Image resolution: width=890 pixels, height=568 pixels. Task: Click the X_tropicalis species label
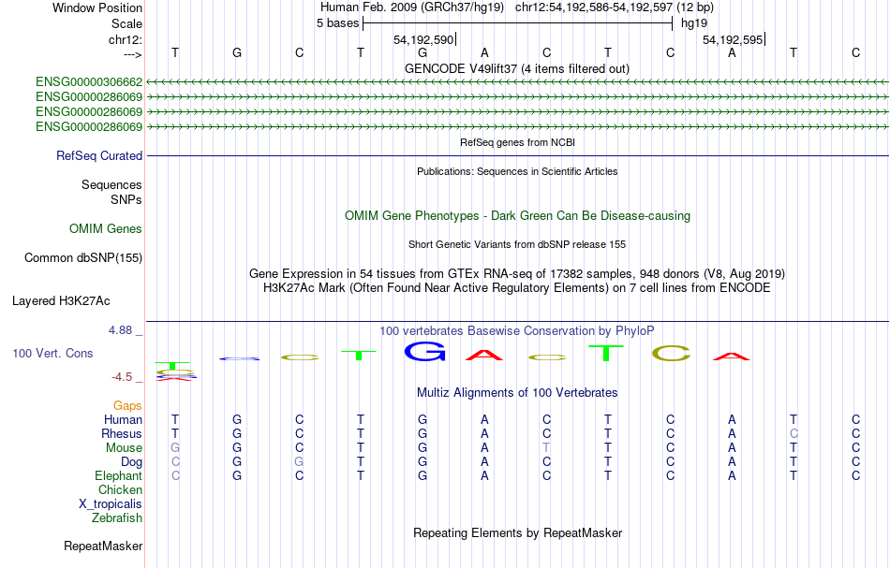(x=111, y=504)
